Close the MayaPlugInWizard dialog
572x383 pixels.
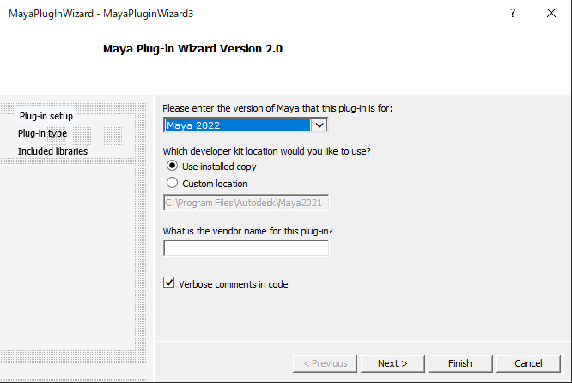(551, 14)
